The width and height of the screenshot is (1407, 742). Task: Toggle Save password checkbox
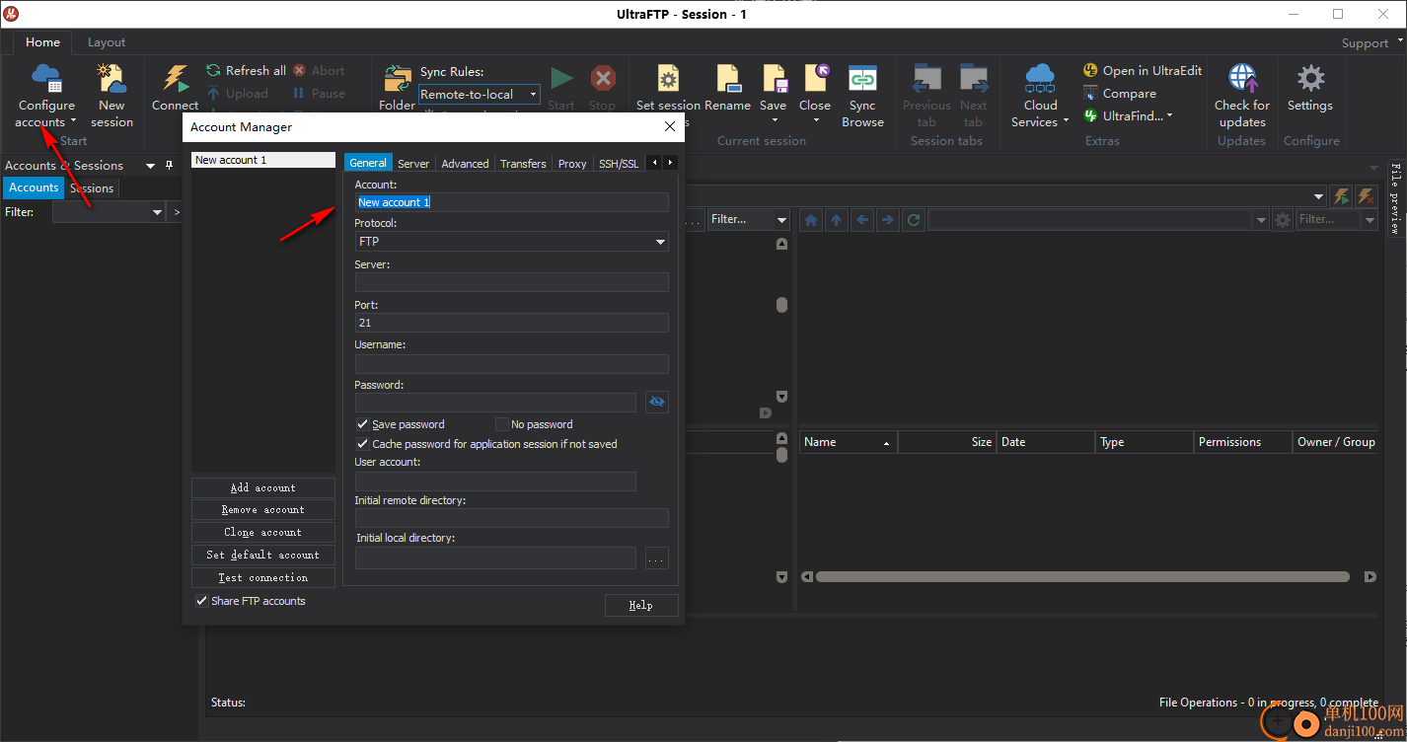(362, 424)
